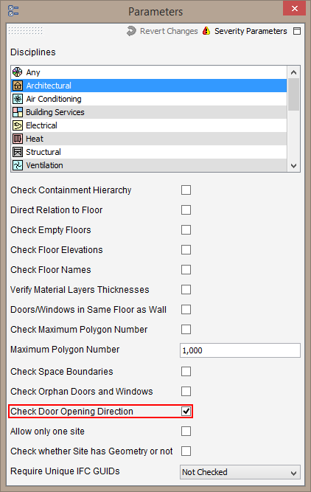Click the Air Conditioning discipline icon

[x=18, y=99]
